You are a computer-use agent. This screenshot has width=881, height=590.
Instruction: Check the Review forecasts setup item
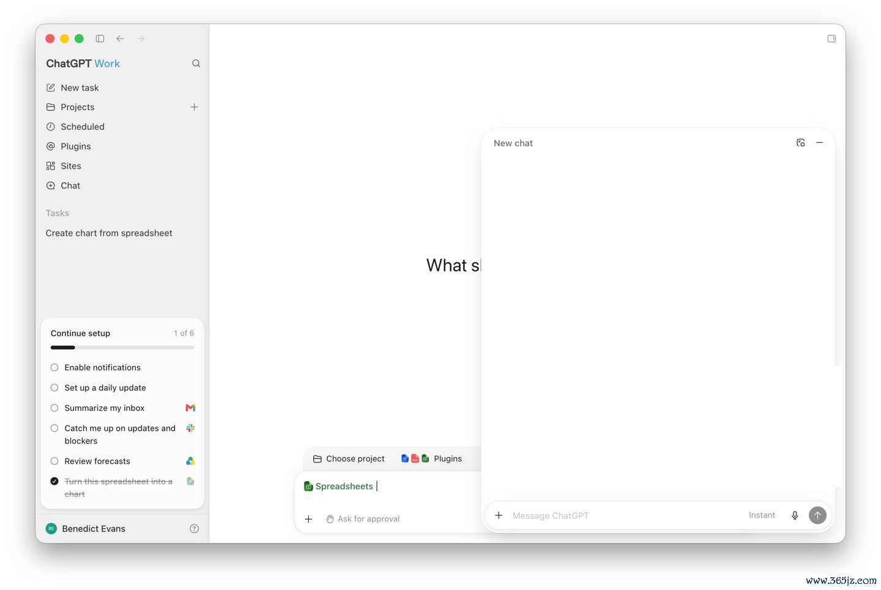tap(54, 461)
